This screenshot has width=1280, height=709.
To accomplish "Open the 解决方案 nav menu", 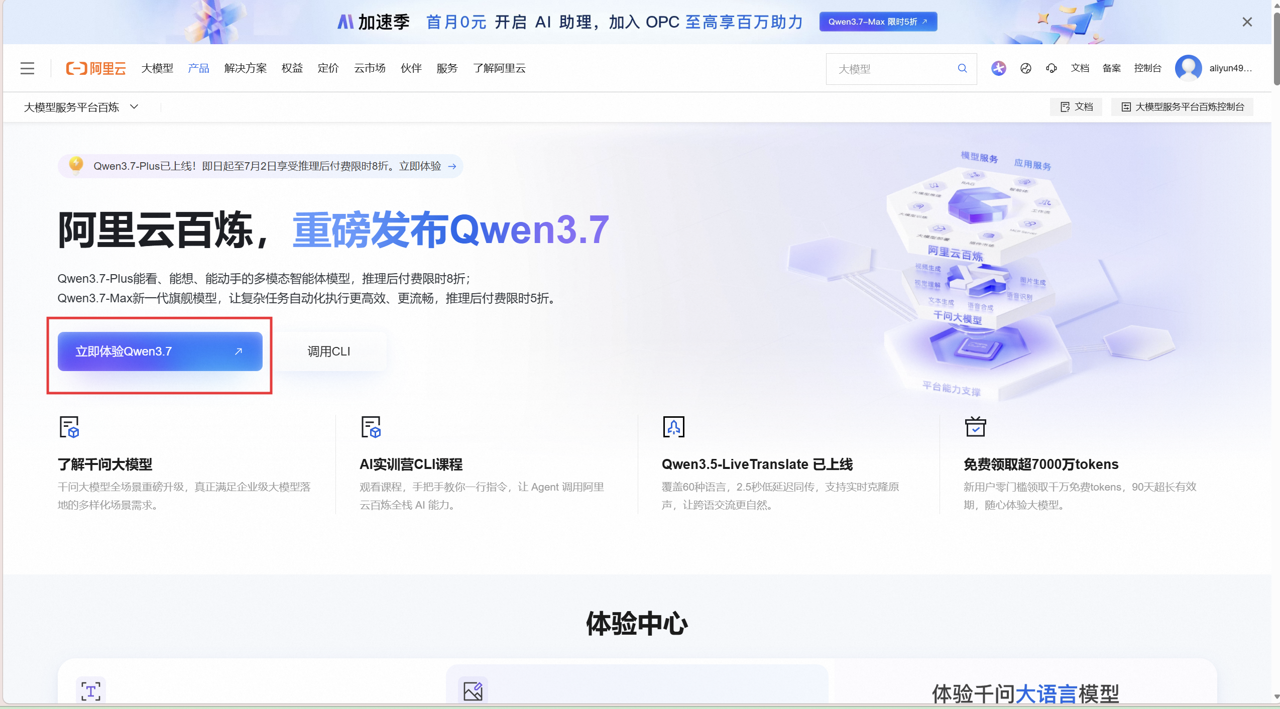I will click(x=245, y=68).
